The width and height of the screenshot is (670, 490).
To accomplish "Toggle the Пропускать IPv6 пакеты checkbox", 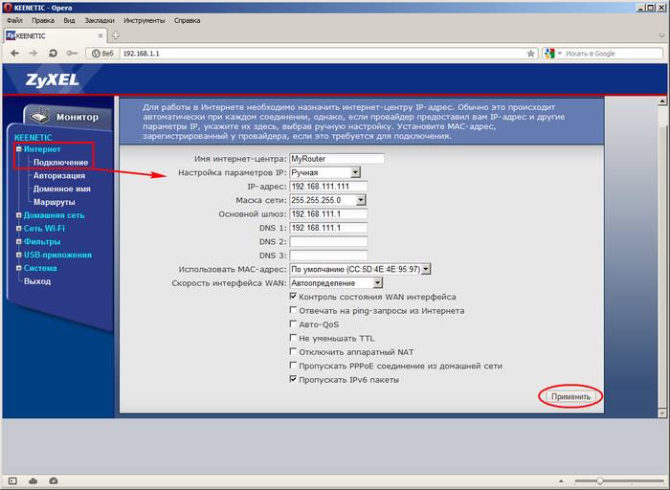I will click(293, 380).
